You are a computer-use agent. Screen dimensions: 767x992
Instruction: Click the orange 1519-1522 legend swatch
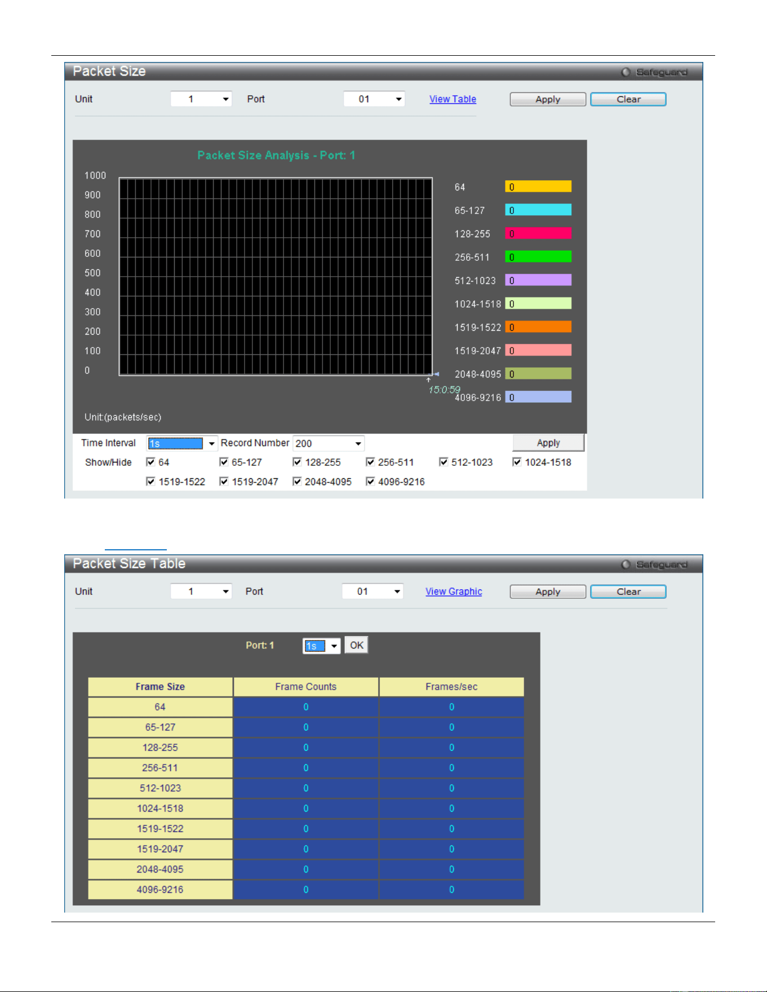point(538,327)
